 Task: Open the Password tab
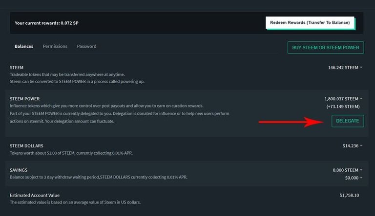[x=86, y=46]
